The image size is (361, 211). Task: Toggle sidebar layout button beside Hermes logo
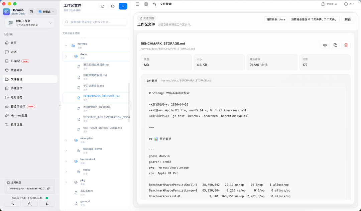(x=31, y=12)
